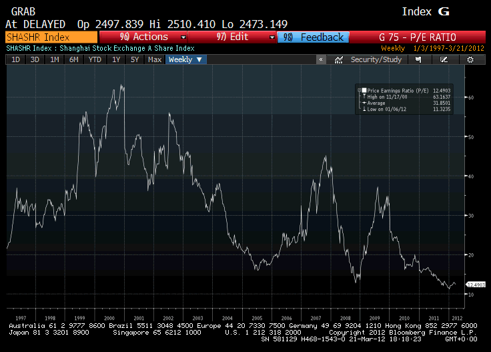Click the Average marker icon in legend
Viewport: 491px width, 352px height.
pyautogui.click(x=364, y=103)
